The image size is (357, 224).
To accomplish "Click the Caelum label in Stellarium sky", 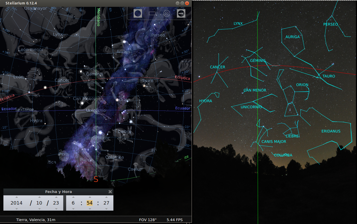I will 135,169.
